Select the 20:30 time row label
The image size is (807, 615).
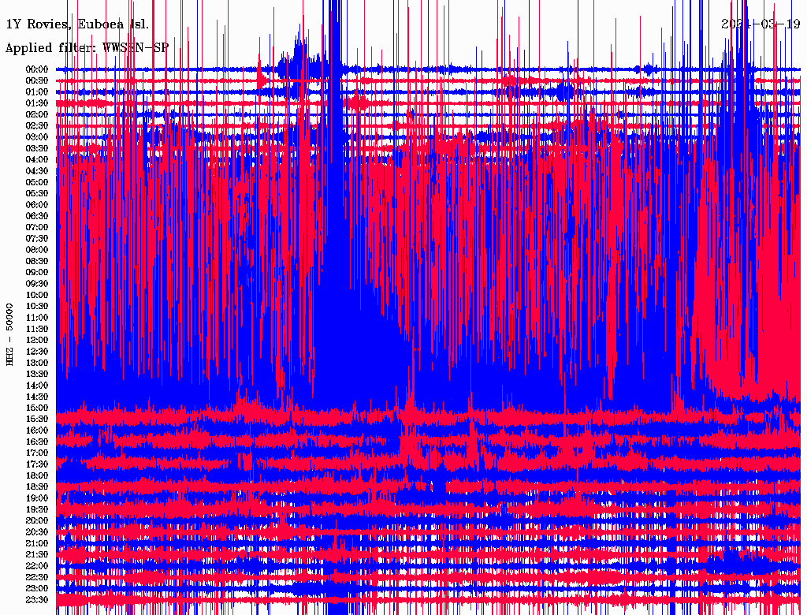pyautogui.click(x=38, y=532)
